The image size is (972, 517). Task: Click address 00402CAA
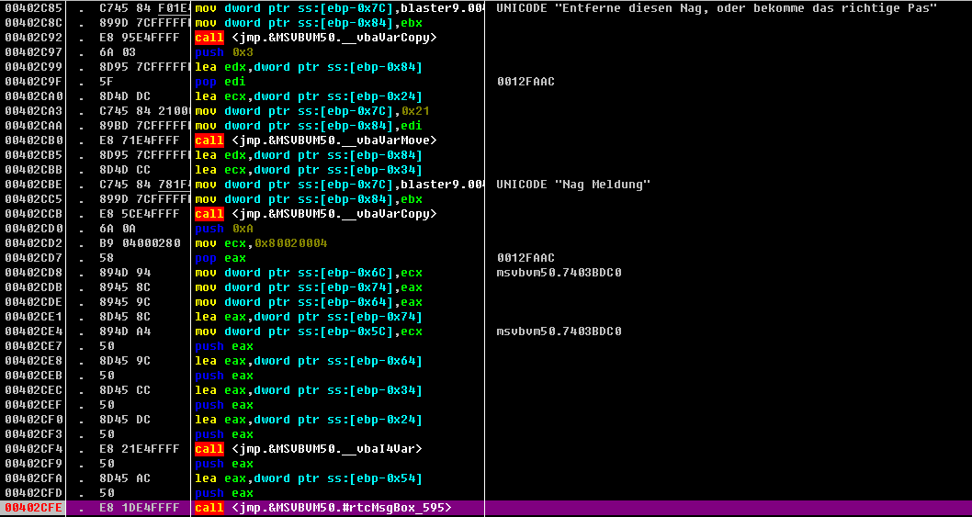[x=31, y=126]
